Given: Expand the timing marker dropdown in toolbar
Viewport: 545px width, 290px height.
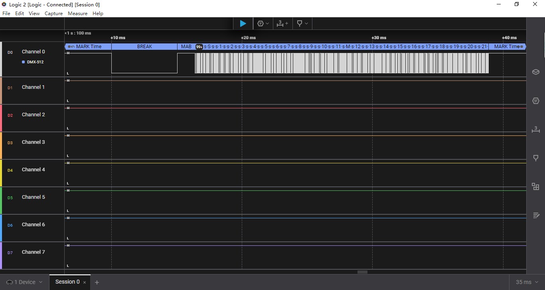Looking at the screenshot, I should coord(302,24).
